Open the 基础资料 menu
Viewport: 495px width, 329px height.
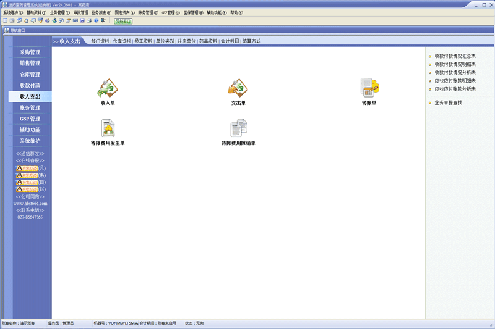(x=37, y=13)
